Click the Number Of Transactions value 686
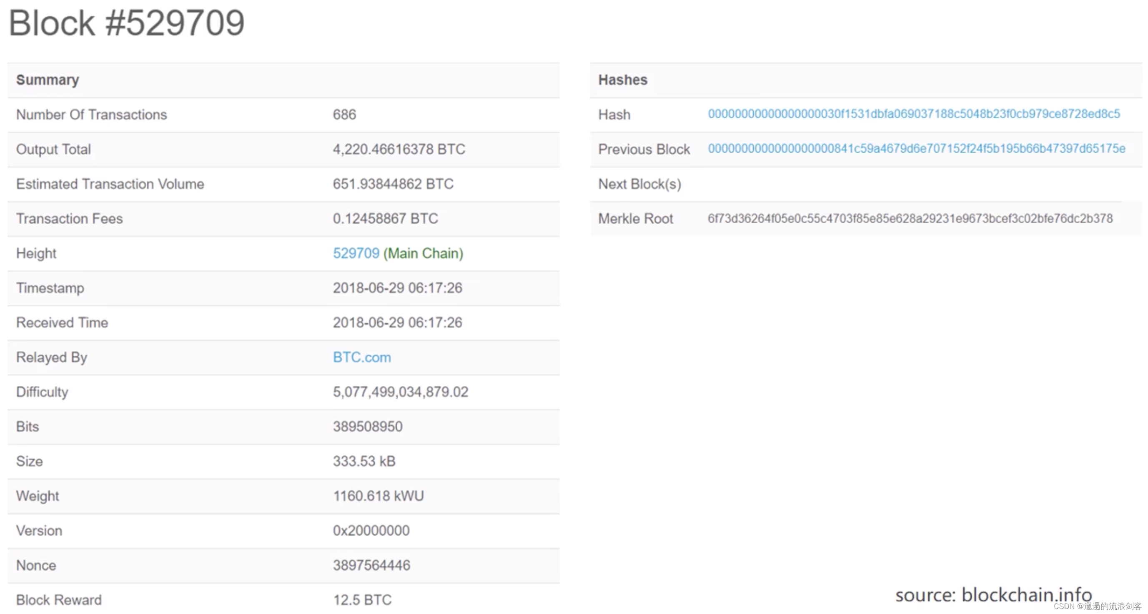Viewport: 1148px width, 614px height. click(344, 115)
